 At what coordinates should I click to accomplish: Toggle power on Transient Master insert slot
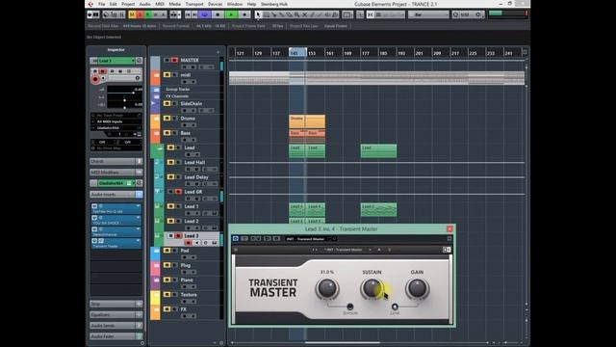click(94, 240)
